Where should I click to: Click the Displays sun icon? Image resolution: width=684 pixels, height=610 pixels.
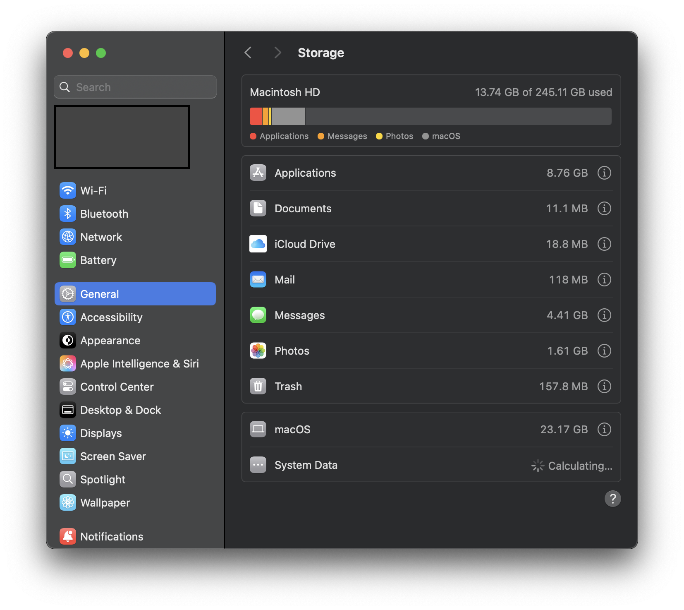pos(68,433)
